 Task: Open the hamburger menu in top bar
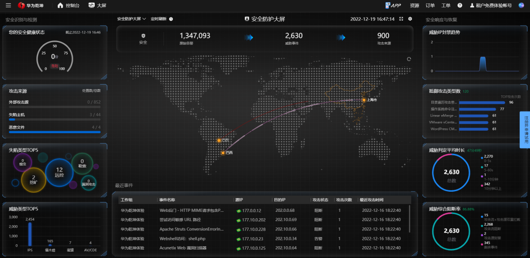[8, 5]
